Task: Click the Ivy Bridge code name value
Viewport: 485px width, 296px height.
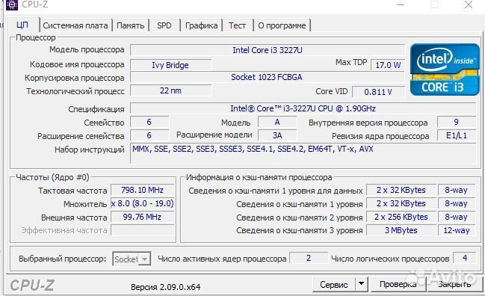Action: coord(170,65)
